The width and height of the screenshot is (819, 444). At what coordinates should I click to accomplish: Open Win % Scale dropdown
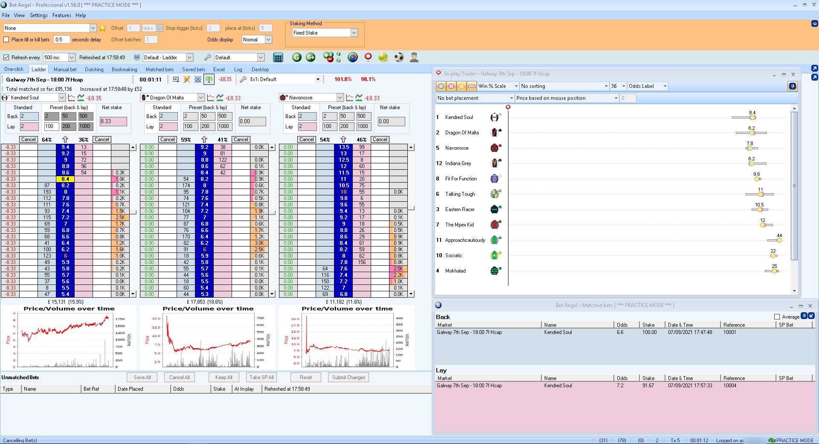516,86
